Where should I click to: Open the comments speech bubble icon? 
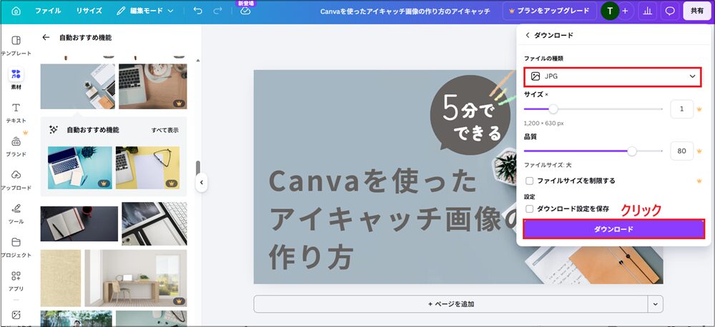(x=669, y=11)
